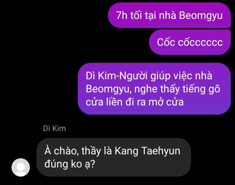
Task: Tap 'thầy là' in the gray message
Action: click(x=97, y=151)
